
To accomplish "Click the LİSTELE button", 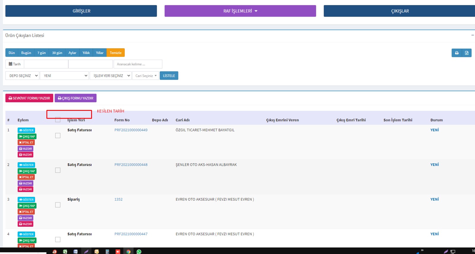I will (169, 76).
